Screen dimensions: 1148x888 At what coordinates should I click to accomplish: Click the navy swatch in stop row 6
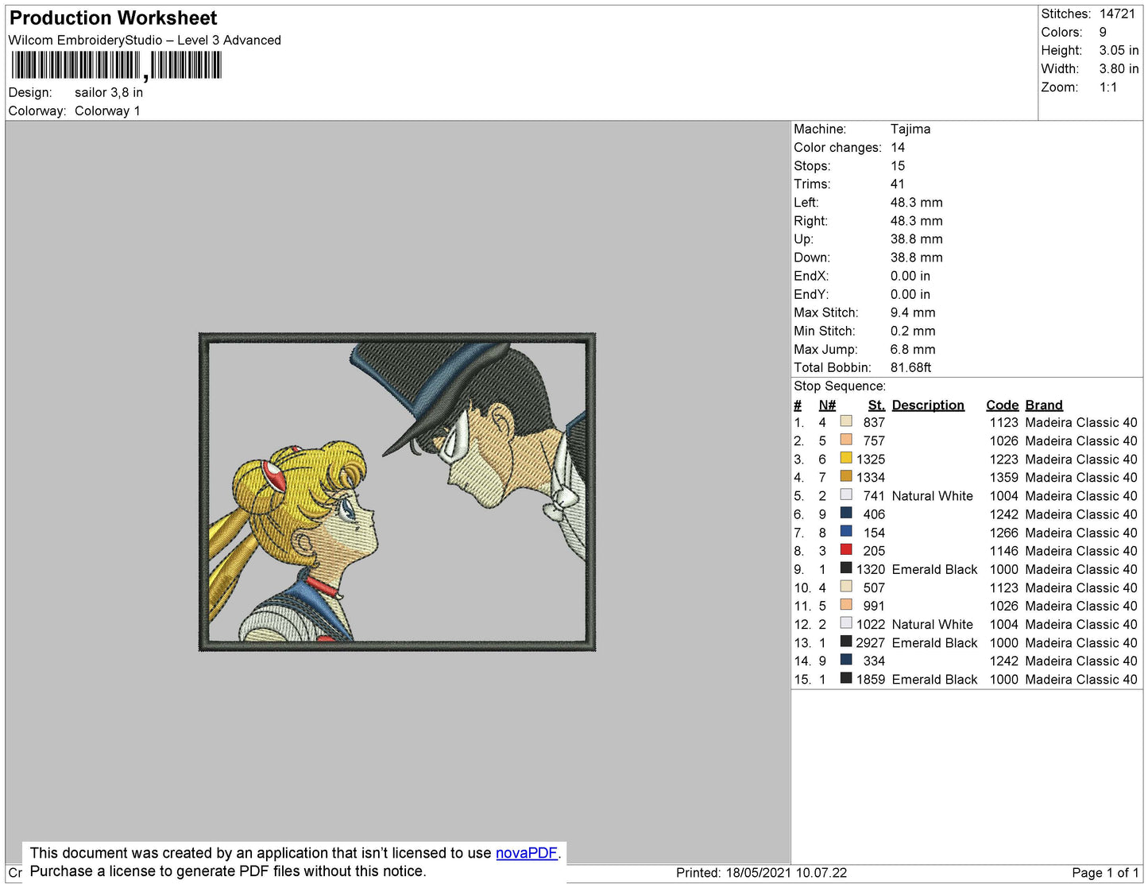[x=846, y=513]
